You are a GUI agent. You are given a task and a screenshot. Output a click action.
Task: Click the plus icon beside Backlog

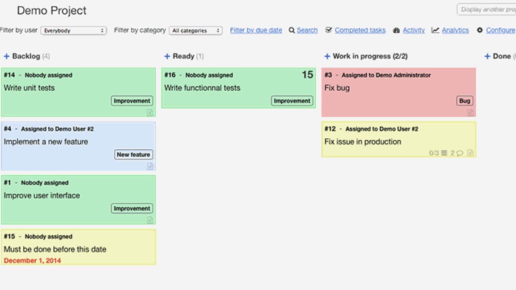[6, 56]
